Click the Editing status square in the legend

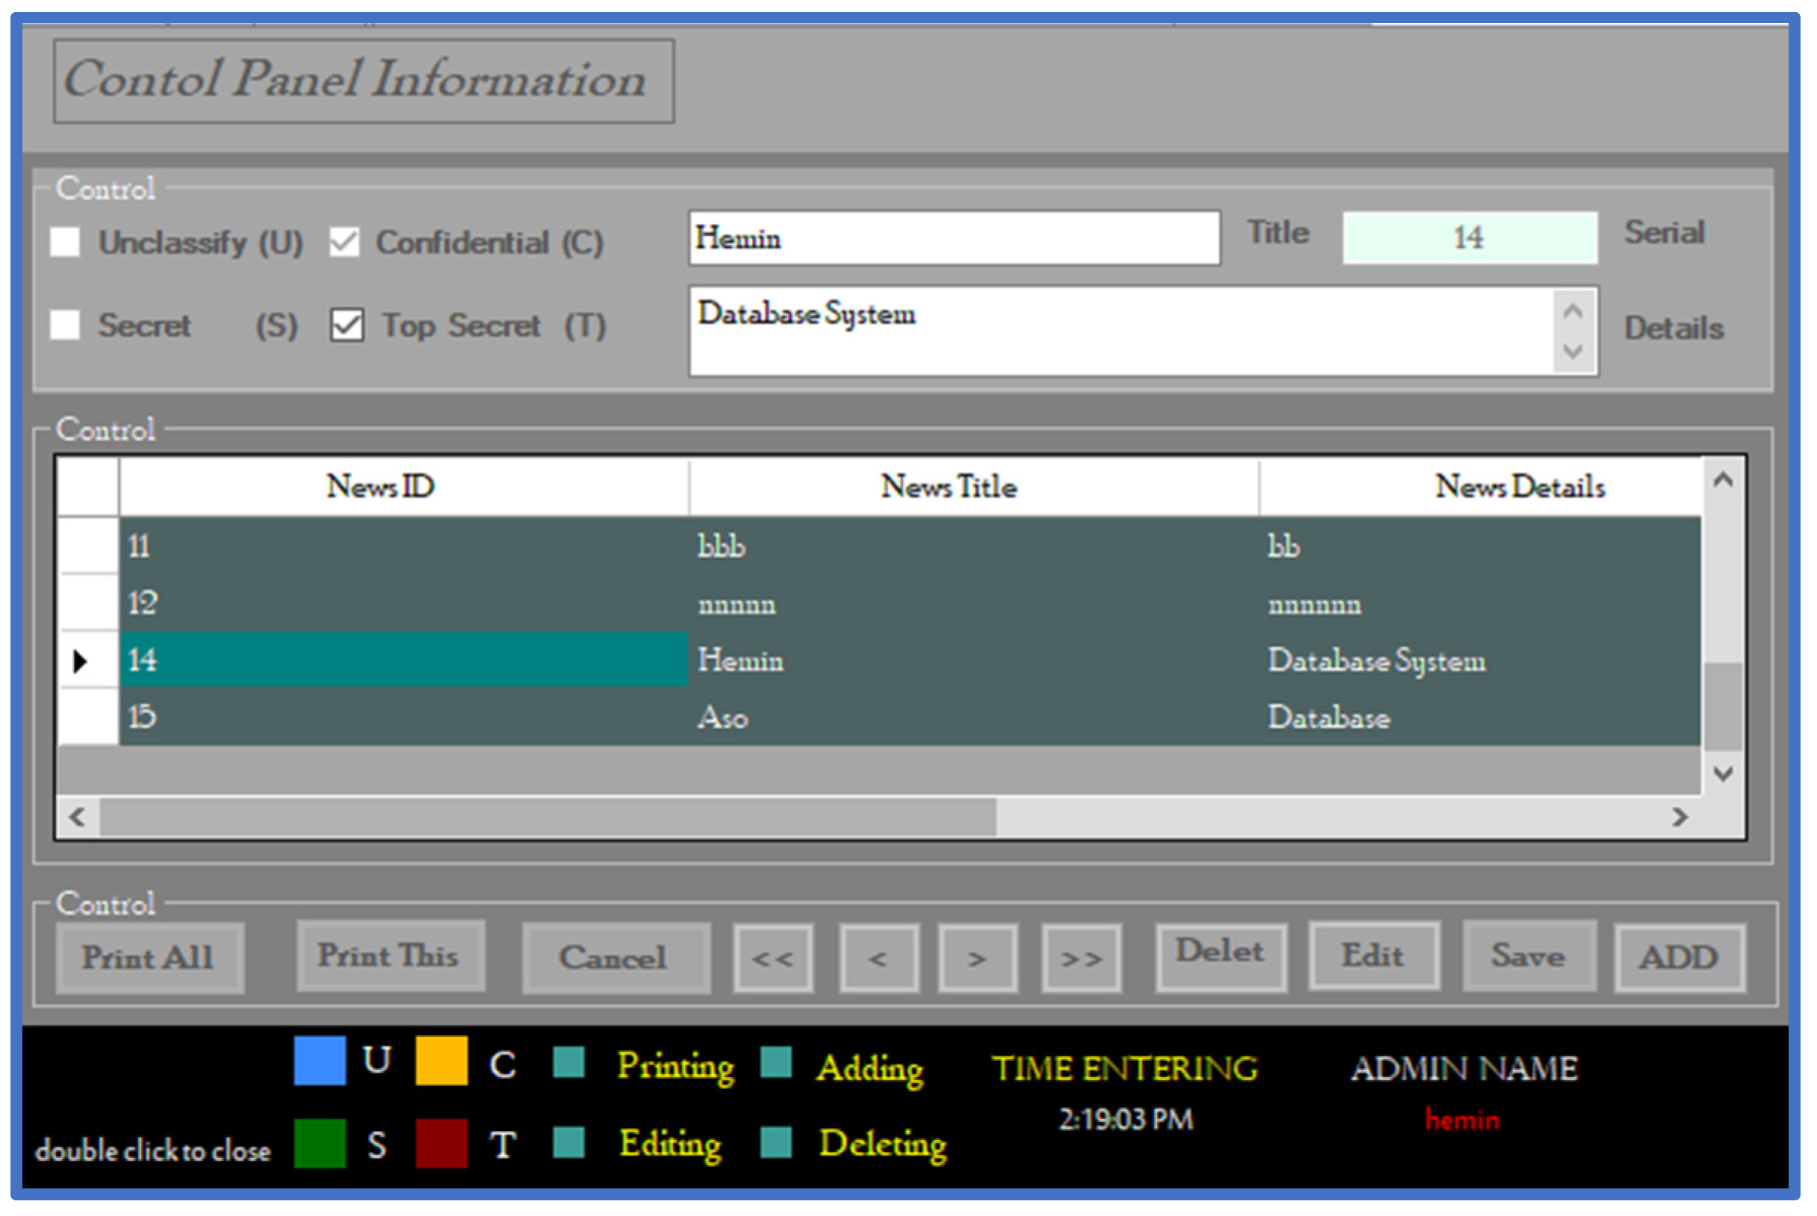click(568, 1141)
